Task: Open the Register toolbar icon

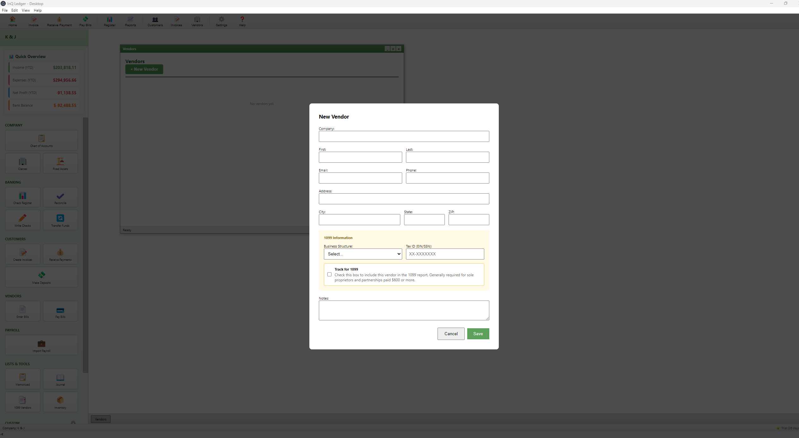Action: (110, 21)
